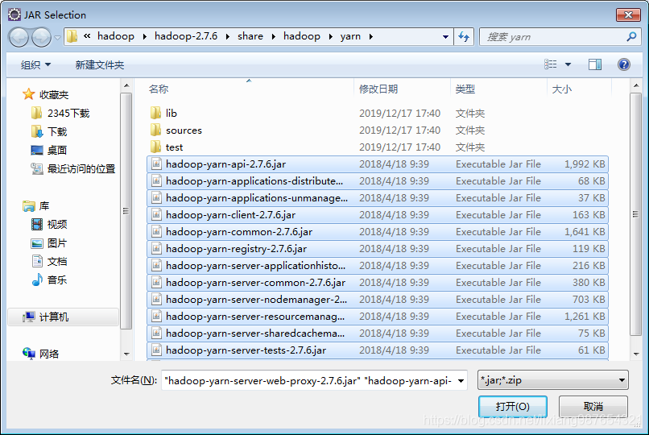Screen dimensions: 649x435
Task: Select hadoop-yarn-registry-2.7.6.jar file name
Action: [237, 249]
